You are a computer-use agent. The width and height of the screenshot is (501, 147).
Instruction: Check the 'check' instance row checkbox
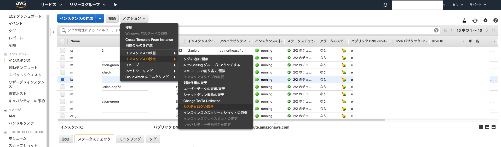point(62,72)
